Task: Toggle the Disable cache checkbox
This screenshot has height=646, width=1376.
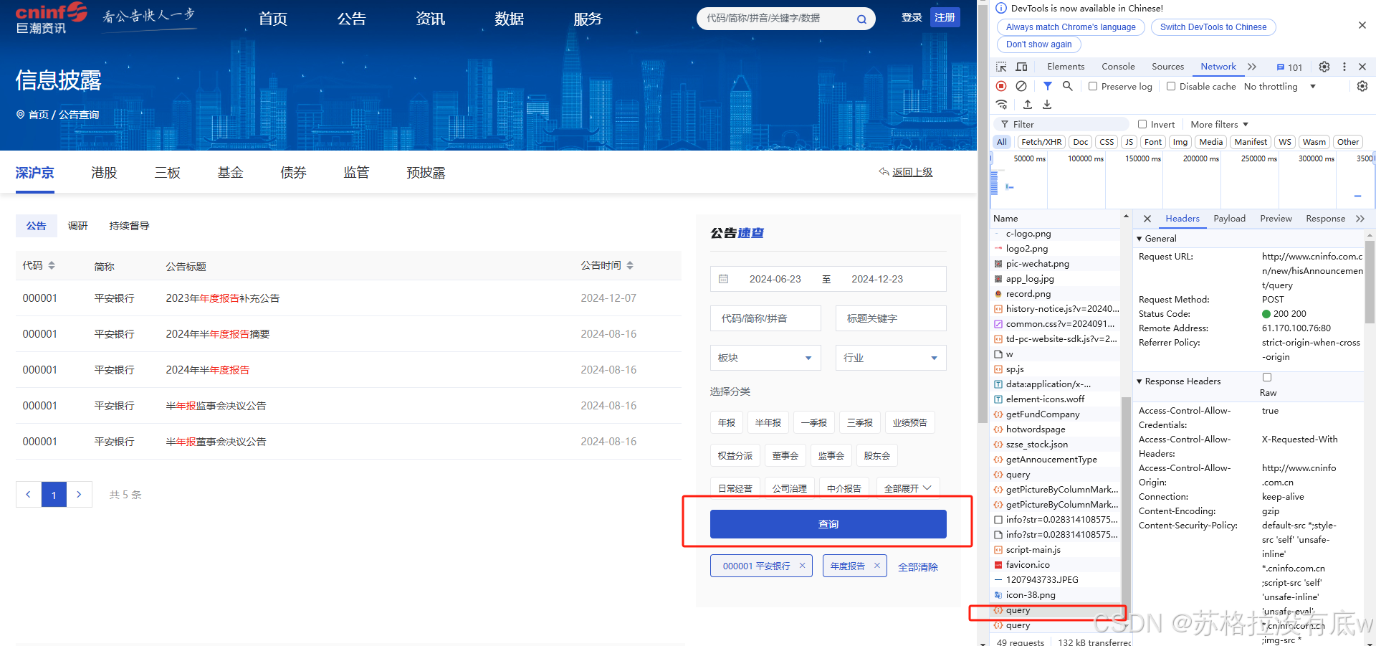Action: [1171, 86]
